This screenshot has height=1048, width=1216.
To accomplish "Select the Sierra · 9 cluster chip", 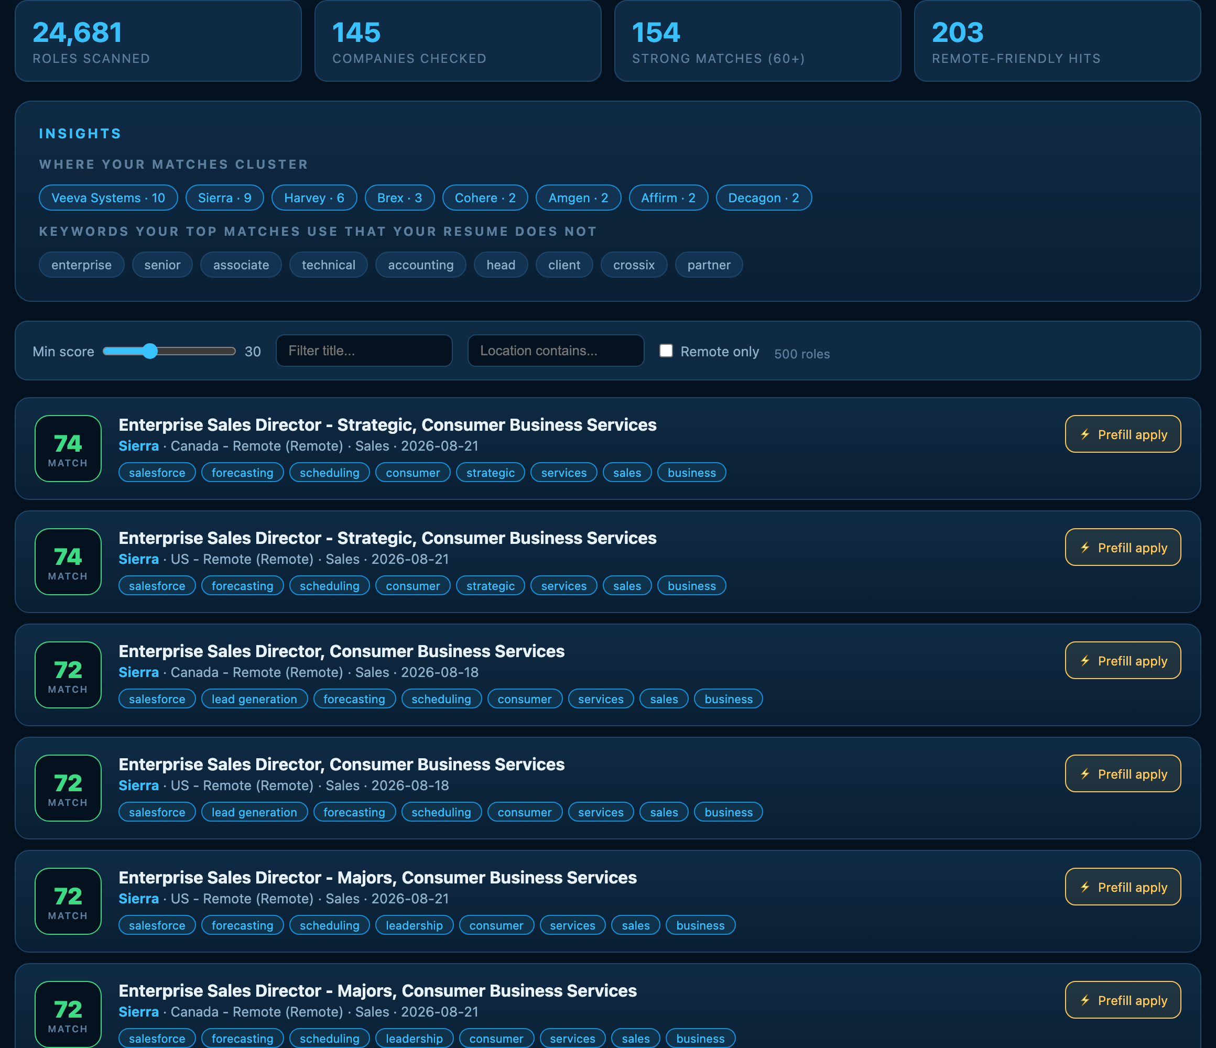I will click(x=225, y=198).
